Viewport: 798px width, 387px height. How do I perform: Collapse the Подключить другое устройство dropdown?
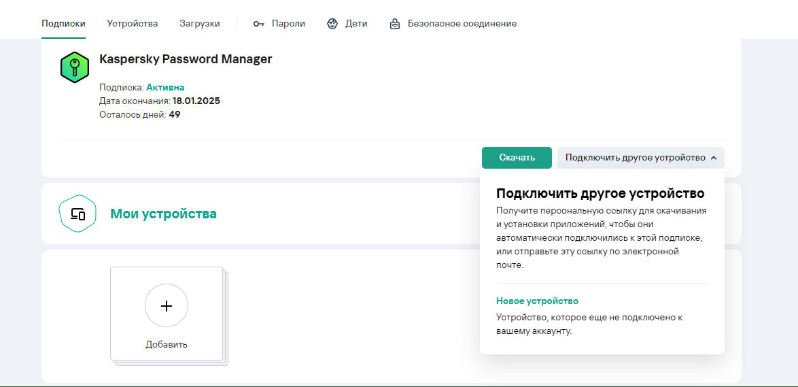tap(641, 158)
